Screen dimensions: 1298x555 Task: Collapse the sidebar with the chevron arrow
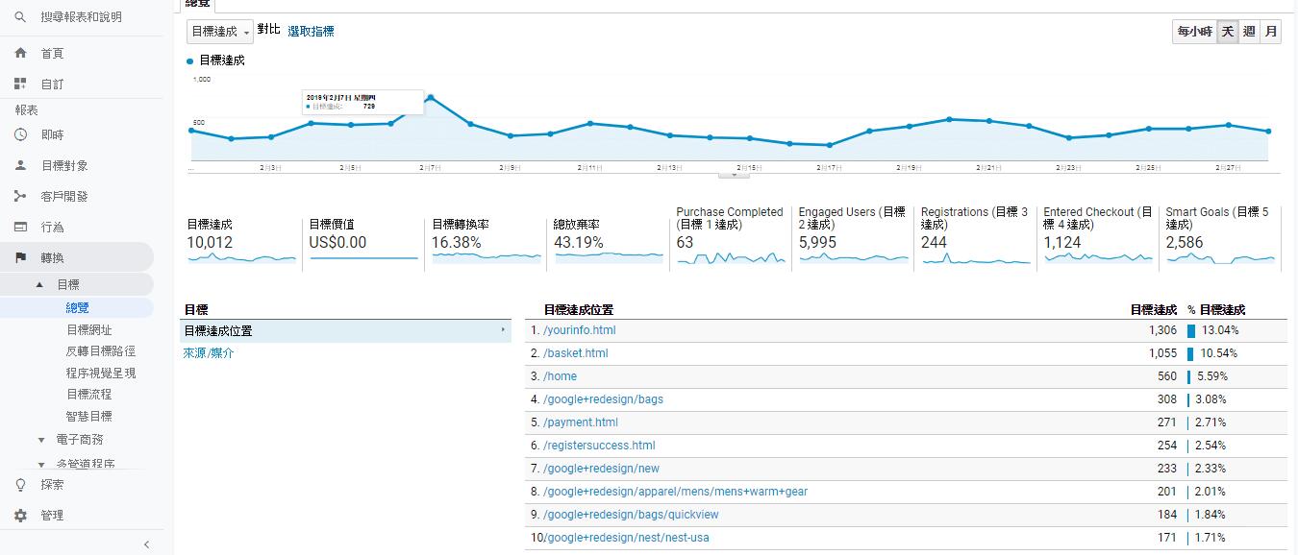pyautogui.click(x=146, y=544)
